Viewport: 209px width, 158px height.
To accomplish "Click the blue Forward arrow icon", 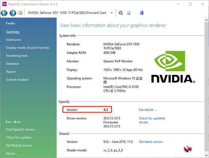I will point(13,13).
